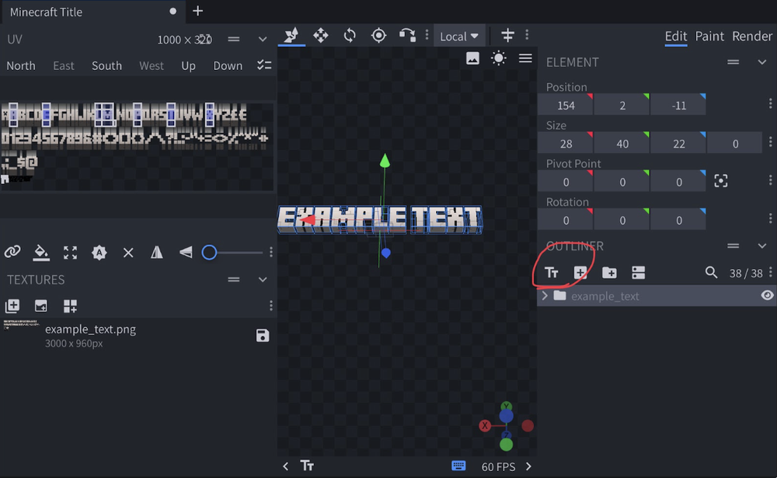
Task: Open UV toolbar more options
Action: 270,253
